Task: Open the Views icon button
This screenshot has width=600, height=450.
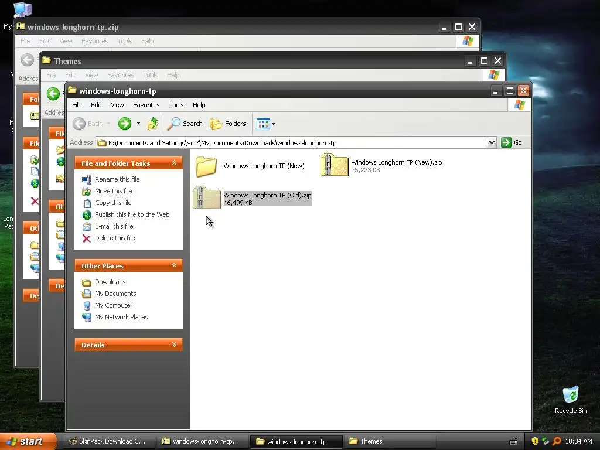Action: pos(263,124)
